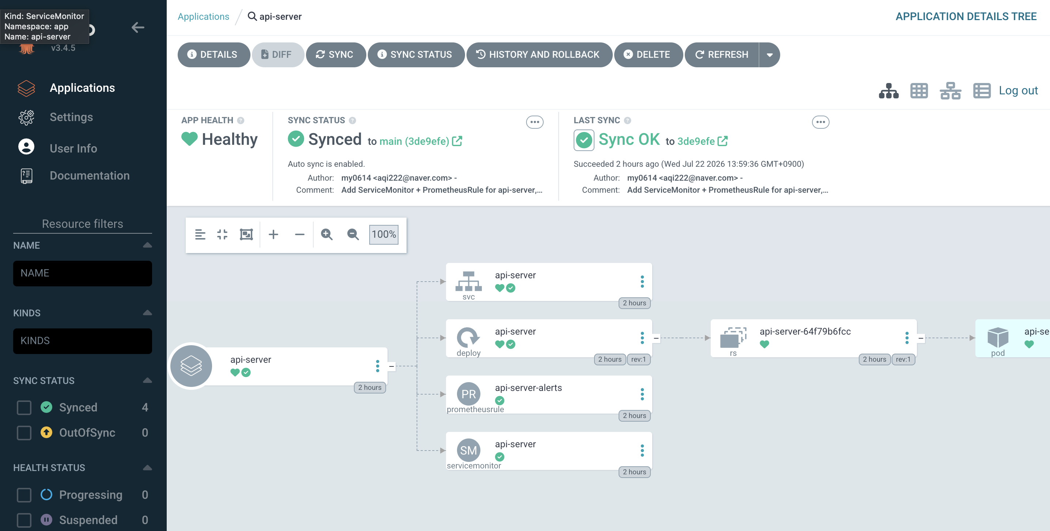Click the minus collapse-nodes icon
The image size is (1050, 531).
point(299,234)
